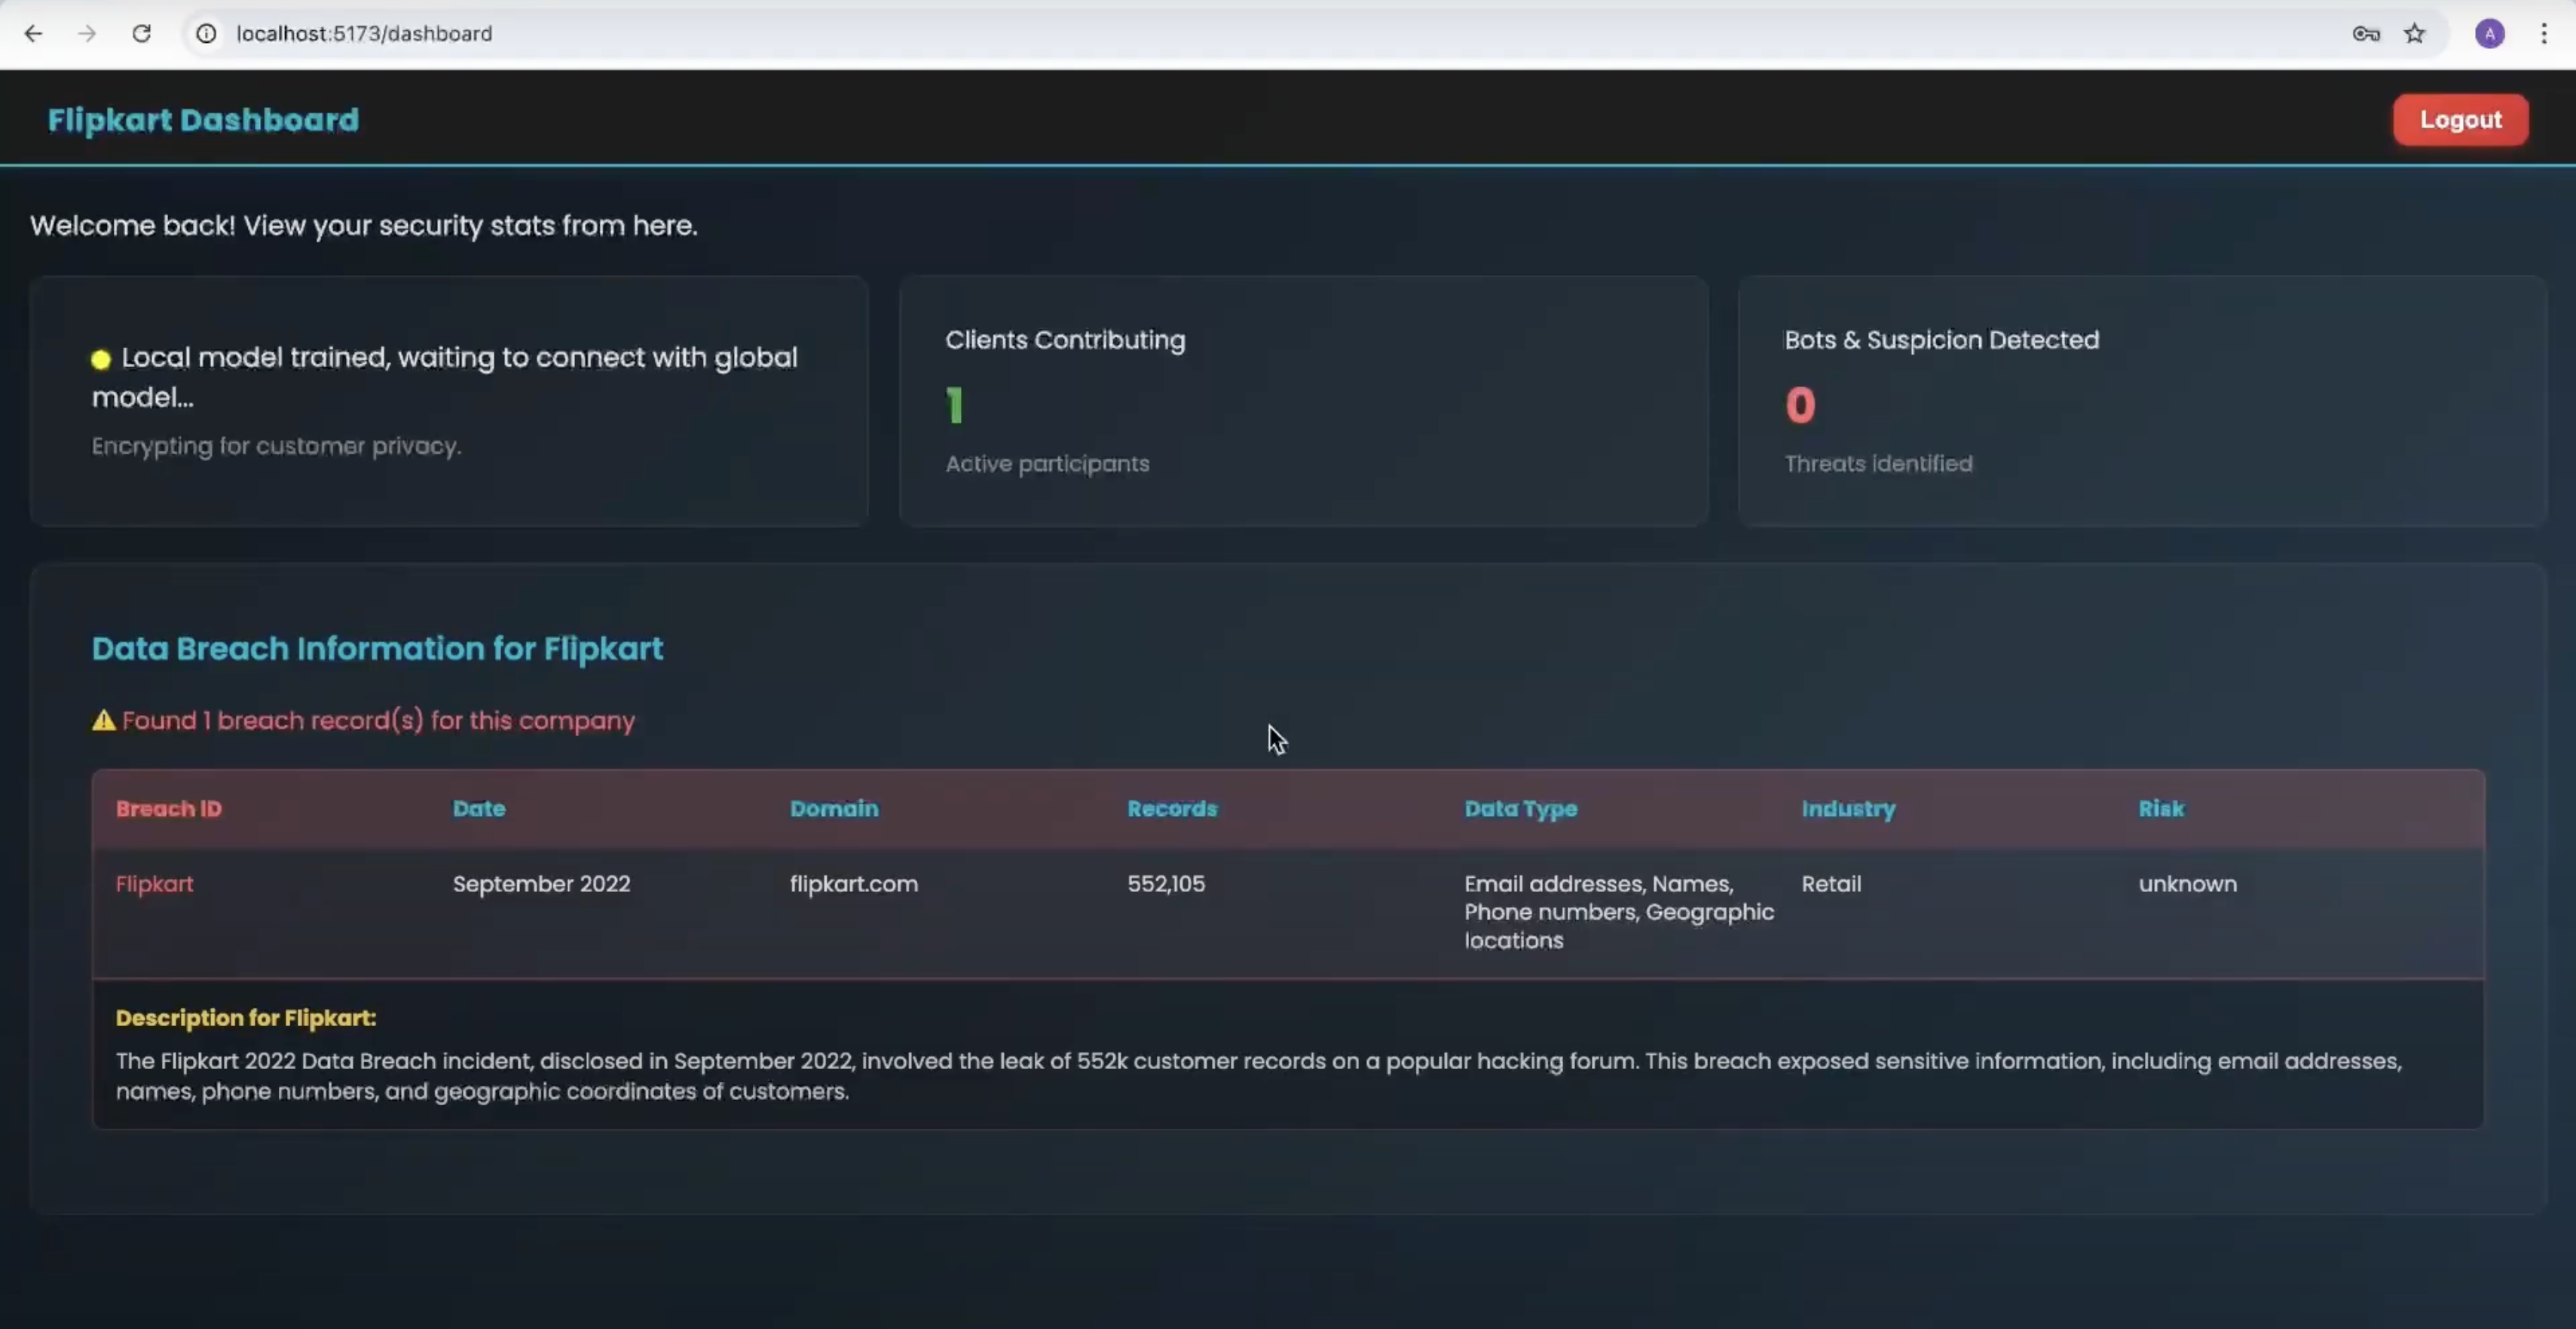Click the Risk column header

pyautogui.click(x=2161, y=809)
